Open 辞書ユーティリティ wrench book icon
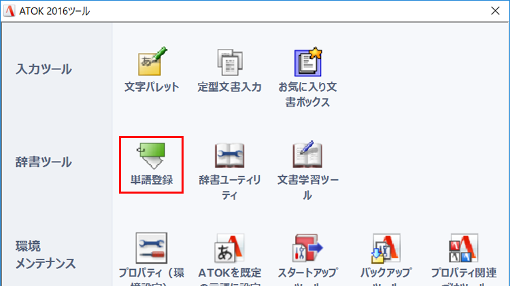Image resolution: width=510 pixels, height=286 pixels. pyautogui.click(x=230, y=156)
